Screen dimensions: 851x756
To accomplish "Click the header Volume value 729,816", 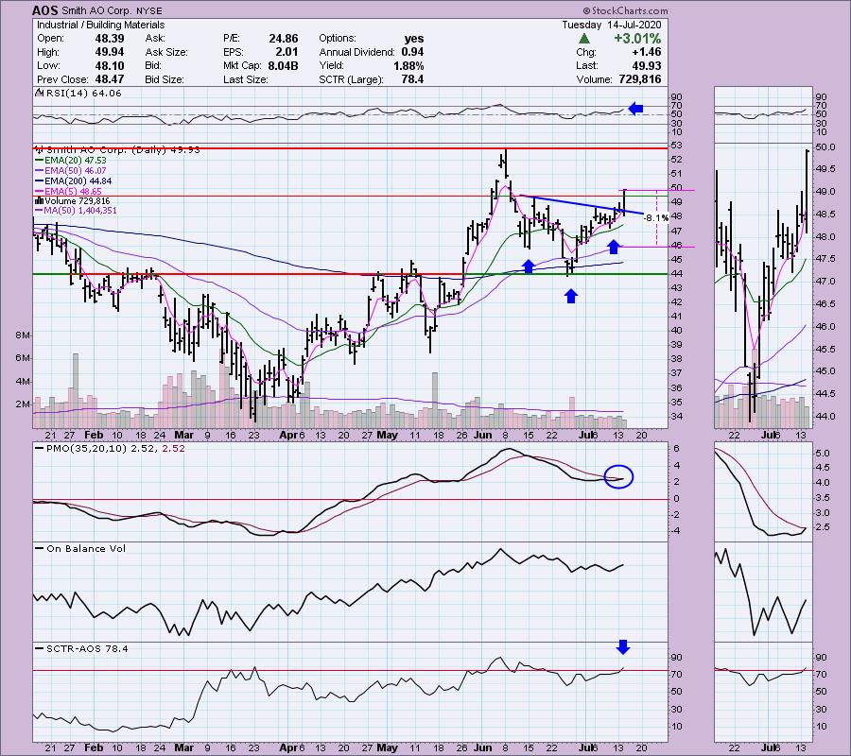I will [640, 79].
